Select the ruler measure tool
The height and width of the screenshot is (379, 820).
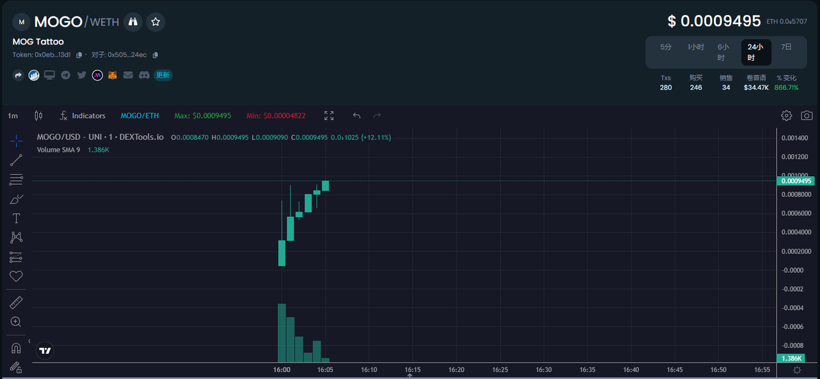click(x=16, y=302)
